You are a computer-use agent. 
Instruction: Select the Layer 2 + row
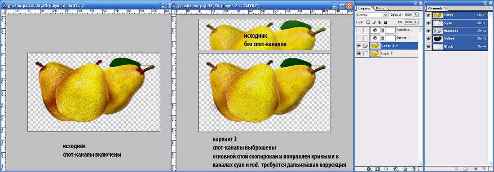coord(387,46)
